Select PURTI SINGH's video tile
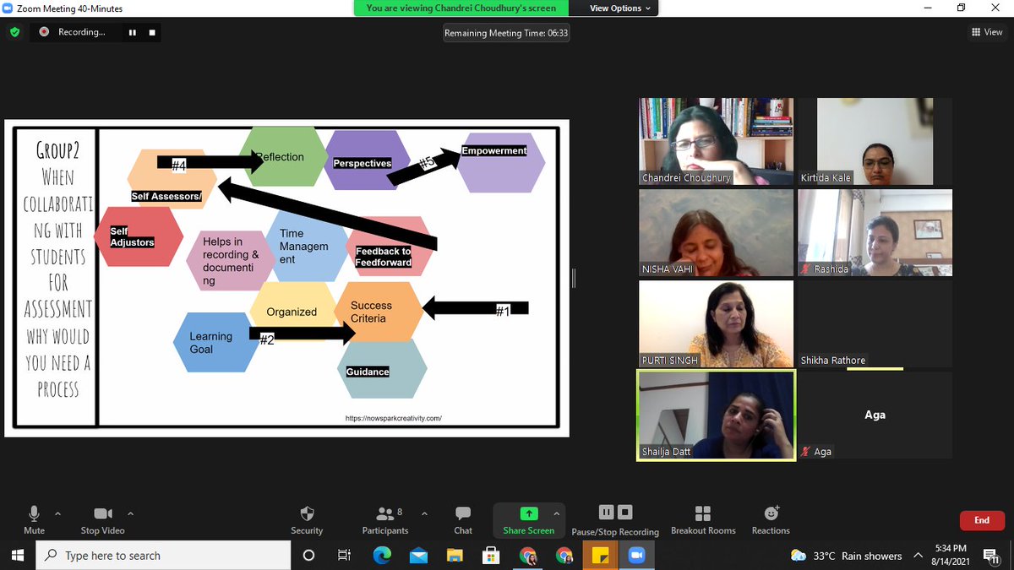The width and height of the screenshot is (1014, 570). coord(716,323)
